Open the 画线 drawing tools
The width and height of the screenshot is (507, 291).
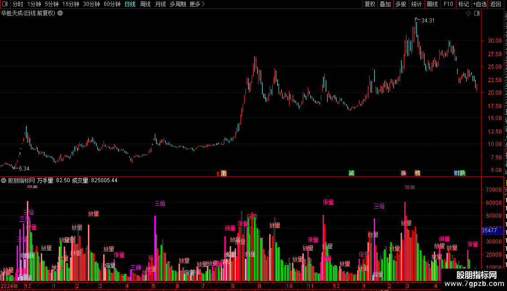coord(432,4)
